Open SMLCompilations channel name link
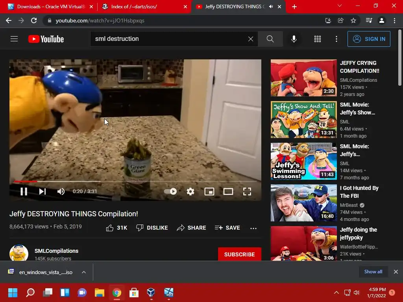Screen dimensions: 403x302 pos(57,251)
